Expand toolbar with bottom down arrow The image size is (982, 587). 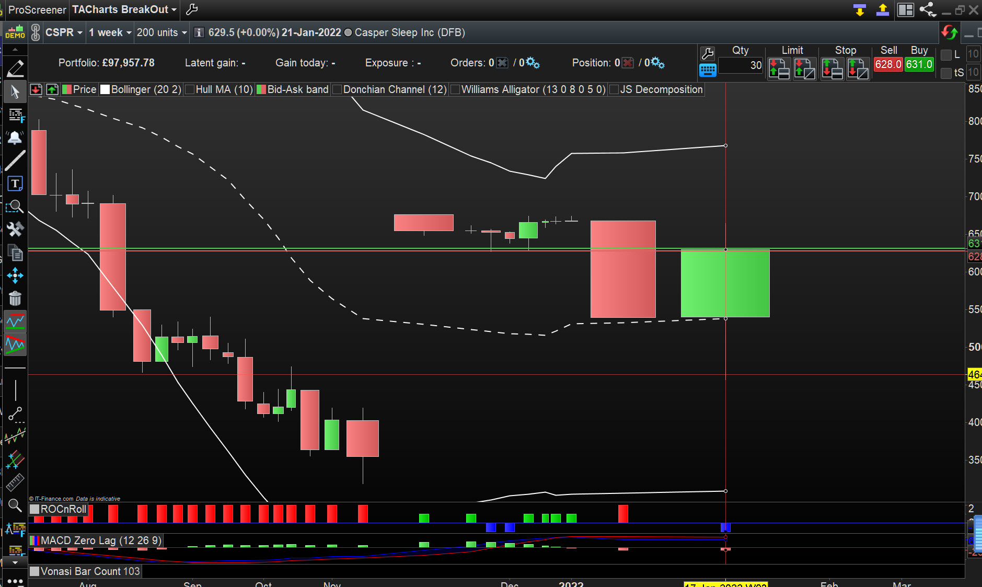(15, 563)
